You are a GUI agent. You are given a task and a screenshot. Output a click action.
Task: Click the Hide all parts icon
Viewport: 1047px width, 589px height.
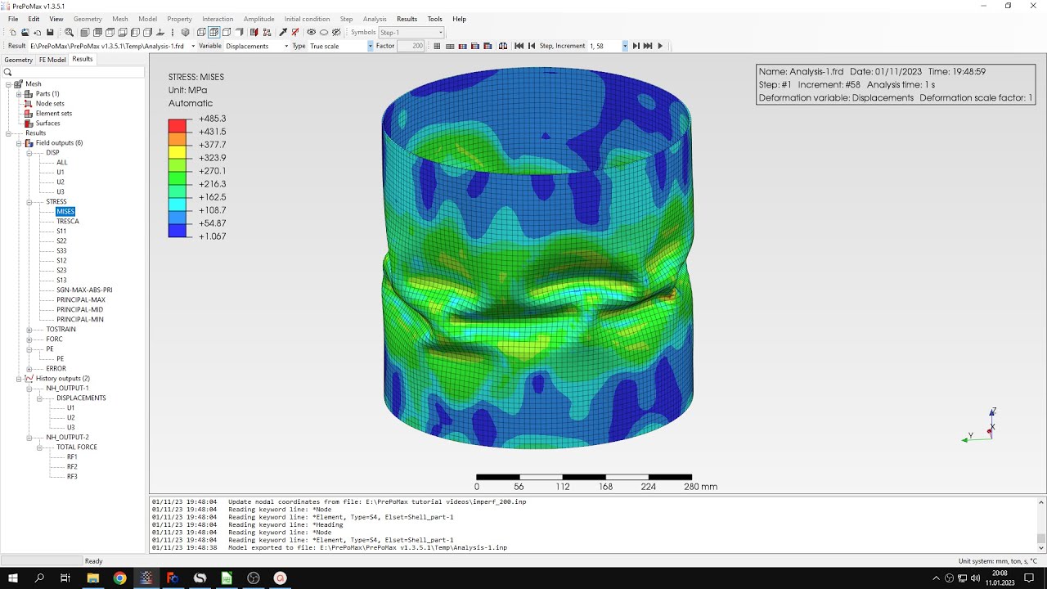click(324, 33)
